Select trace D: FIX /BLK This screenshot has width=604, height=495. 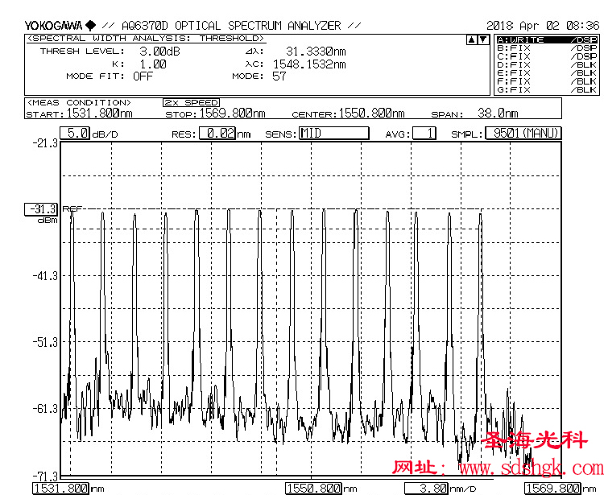click(x=546, y=64)
